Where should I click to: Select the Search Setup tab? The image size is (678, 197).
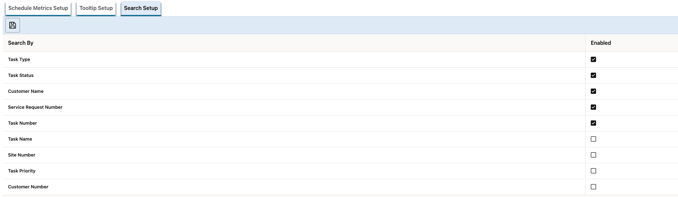[x=140, y=8]
